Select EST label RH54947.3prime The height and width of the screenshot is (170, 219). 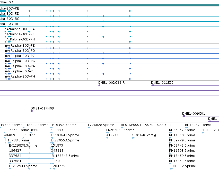[198, 125]
